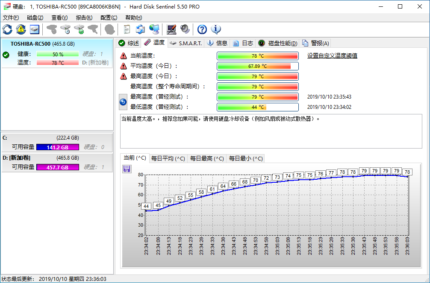The height and width of the screenshot is (283, 430).
Task: Click the status bar 状态最后更新 text
Action: coord(54,279)
